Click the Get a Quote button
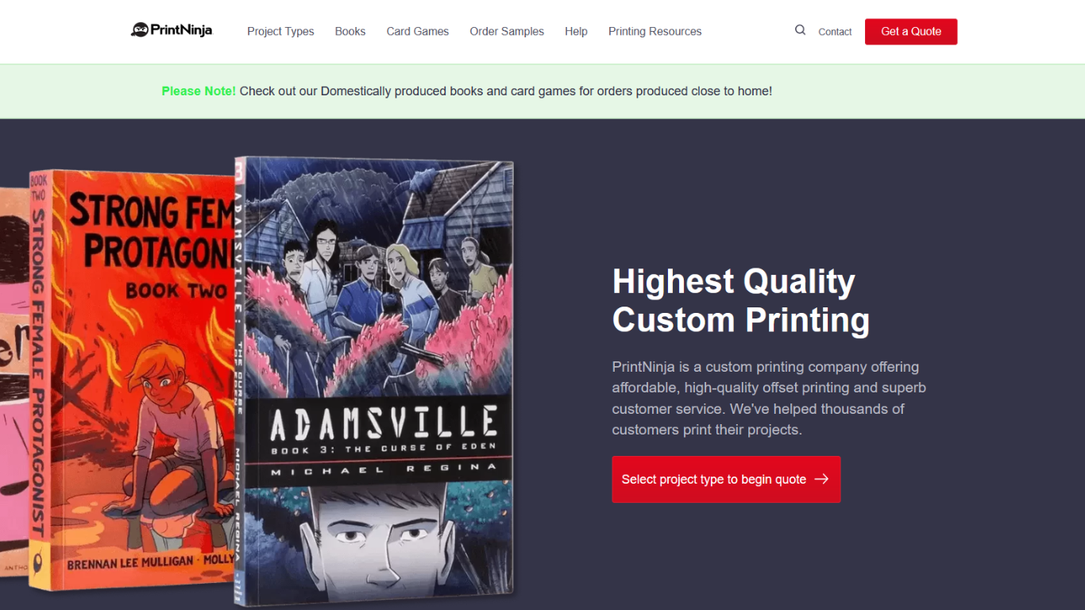The width and height of the screenshot is (1085, 610). 911,32
